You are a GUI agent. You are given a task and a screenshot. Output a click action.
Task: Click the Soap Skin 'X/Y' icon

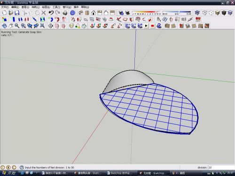pyautogui.click(x=133, y=26)
